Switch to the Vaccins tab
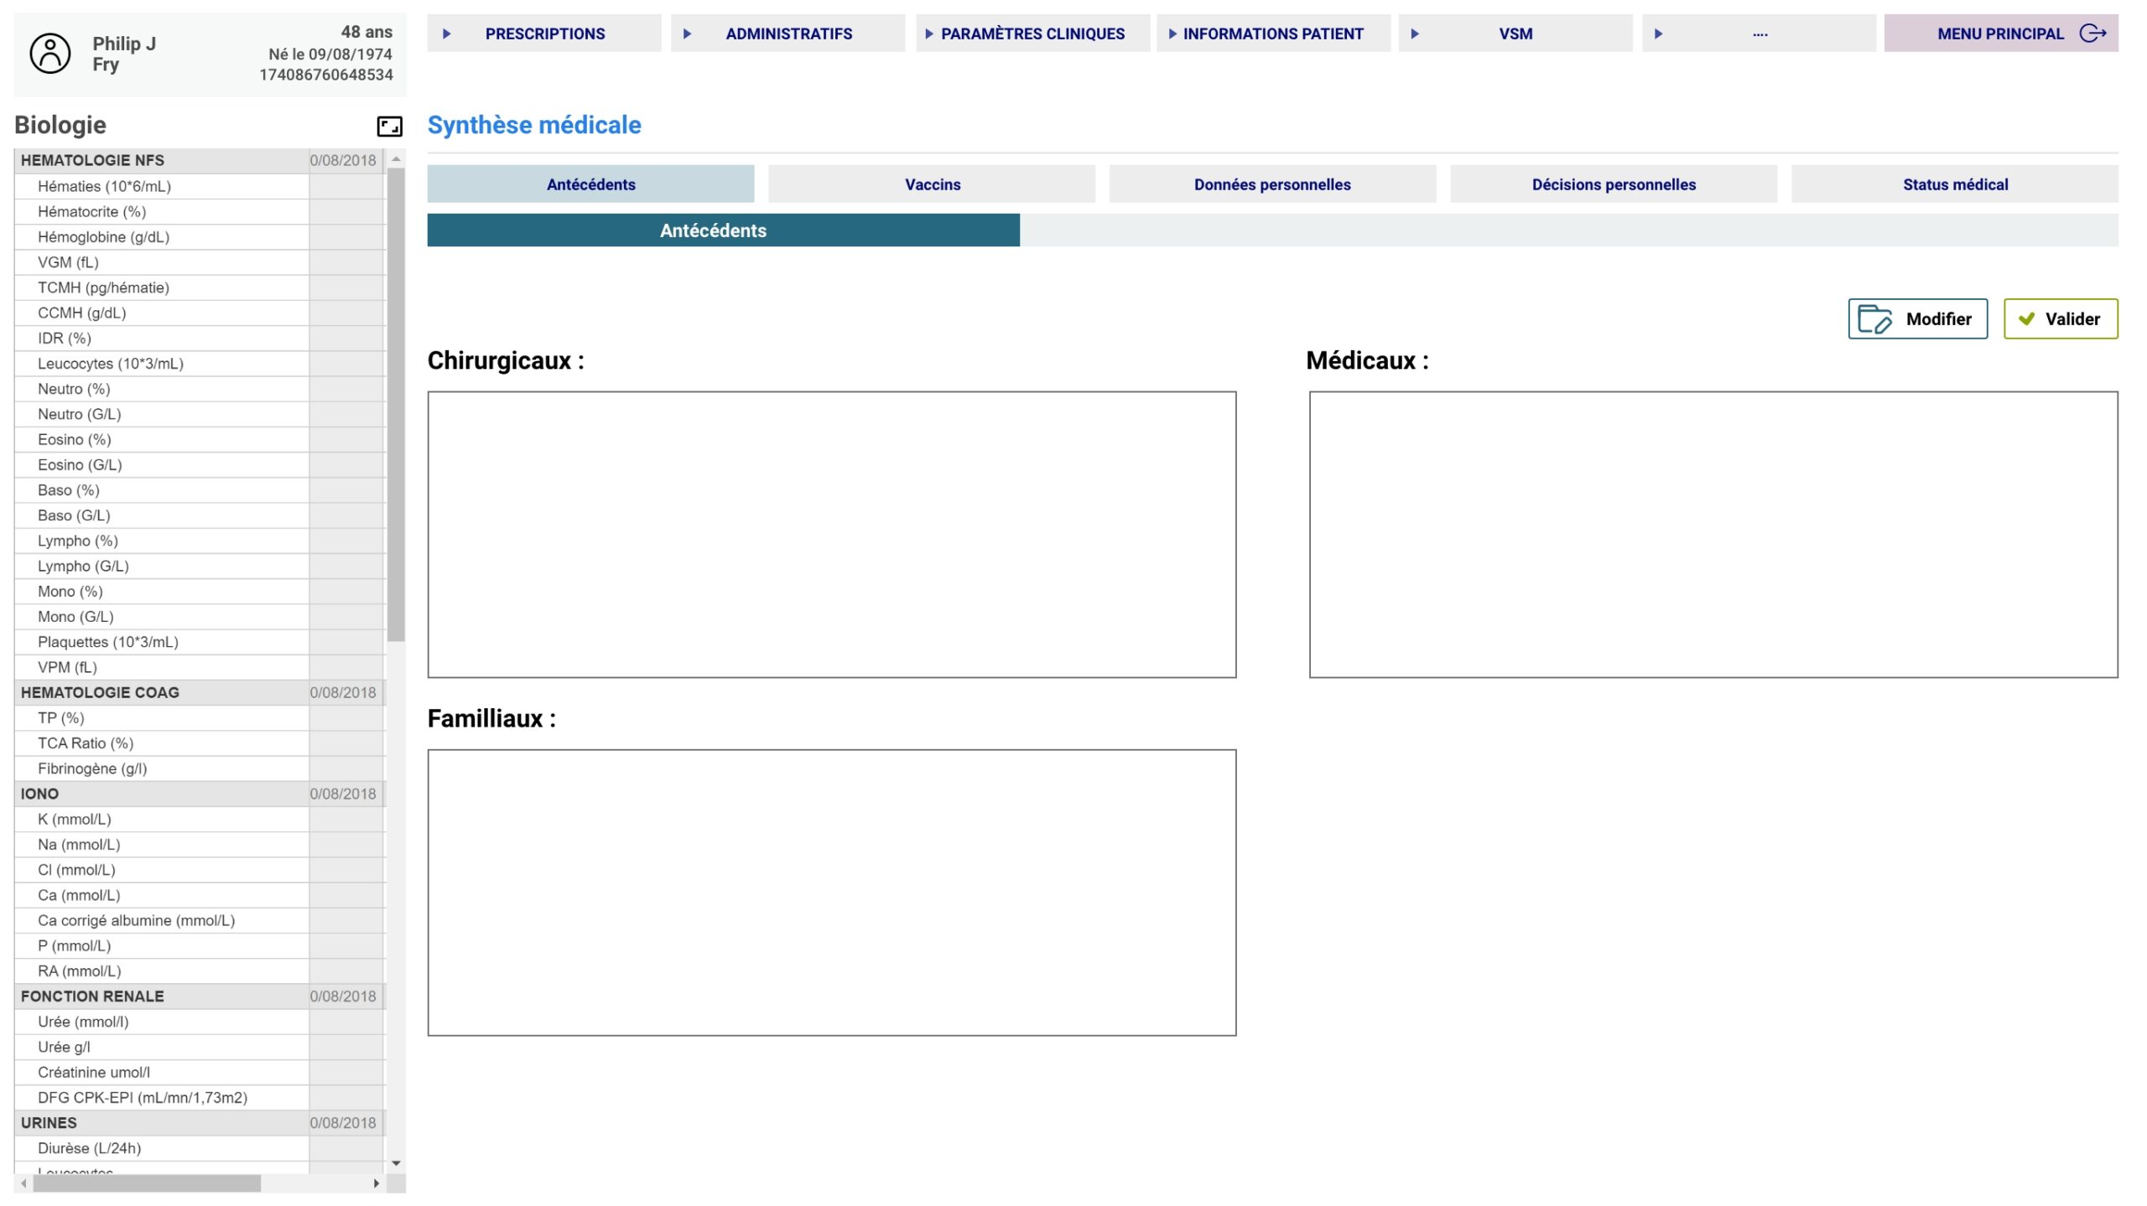The image size is (2147, 1206). tap(932, 184)
